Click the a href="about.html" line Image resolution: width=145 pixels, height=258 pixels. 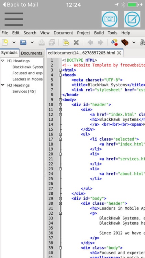122,174
